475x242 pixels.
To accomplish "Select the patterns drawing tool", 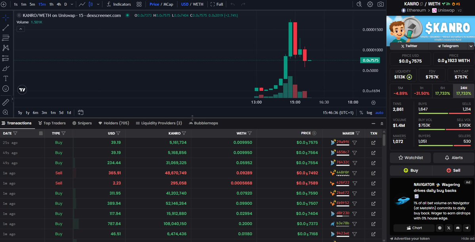I will 6,48.
